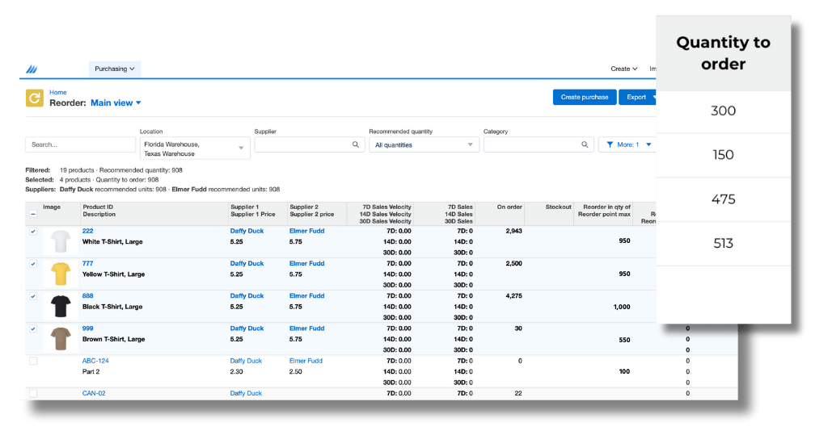828x431 pixels.
Task: Click the Yellow T-Shirt product image
Action: pos(59,274)
